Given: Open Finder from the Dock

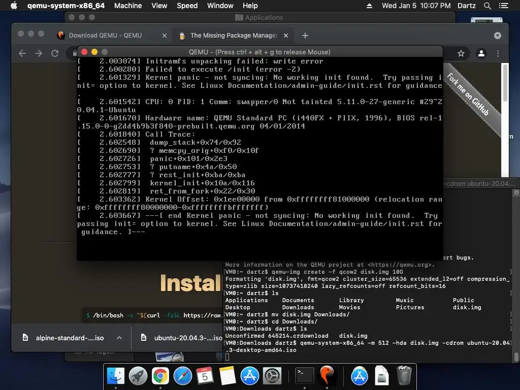Looking at the screenshot, I should point(115,376).
